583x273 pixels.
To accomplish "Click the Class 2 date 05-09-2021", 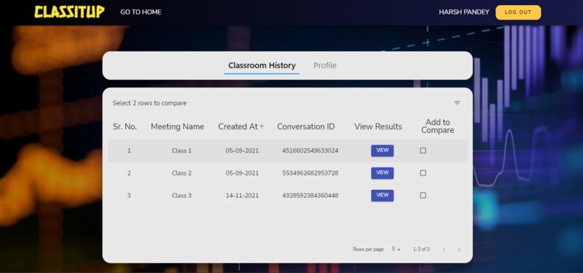I will [x=242, y=173].
